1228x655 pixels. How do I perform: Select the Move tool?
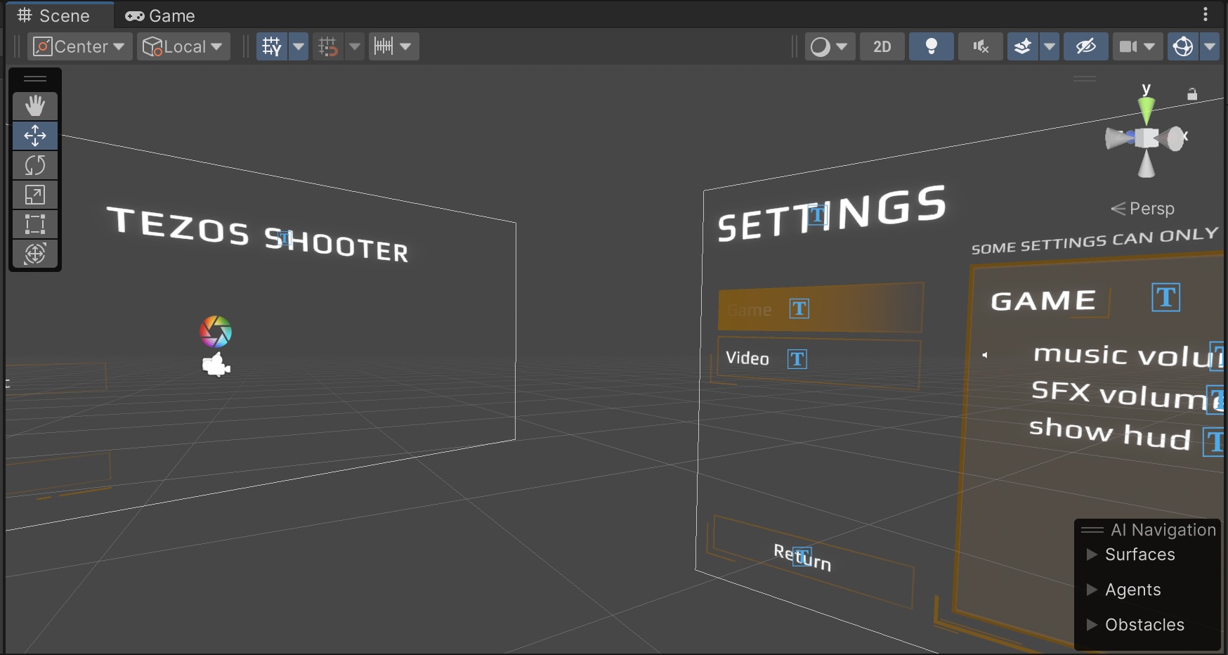pos(35,136)
